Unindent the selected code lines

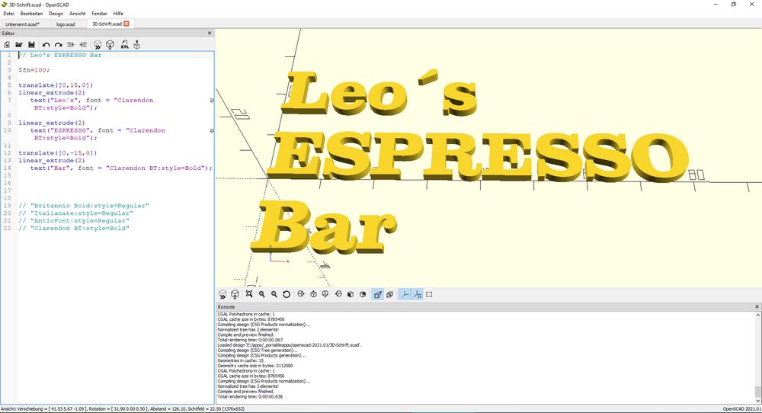coord(70,45)
